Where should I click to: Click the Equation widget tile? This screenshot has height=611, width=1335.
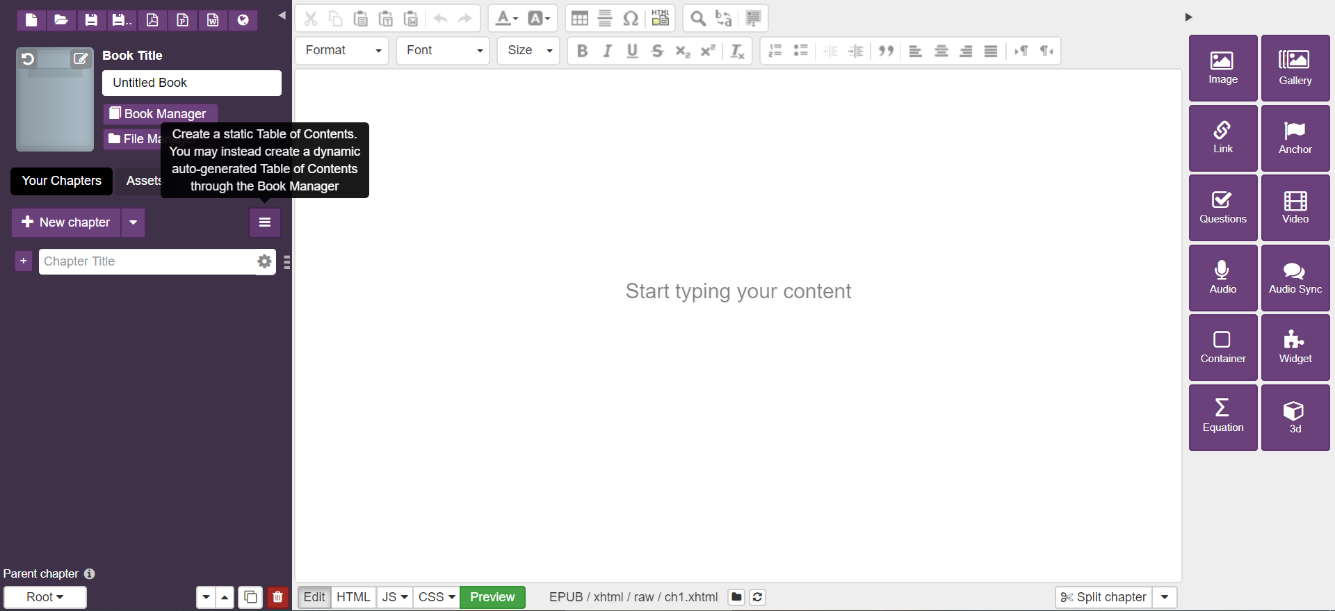point(1222,417)
